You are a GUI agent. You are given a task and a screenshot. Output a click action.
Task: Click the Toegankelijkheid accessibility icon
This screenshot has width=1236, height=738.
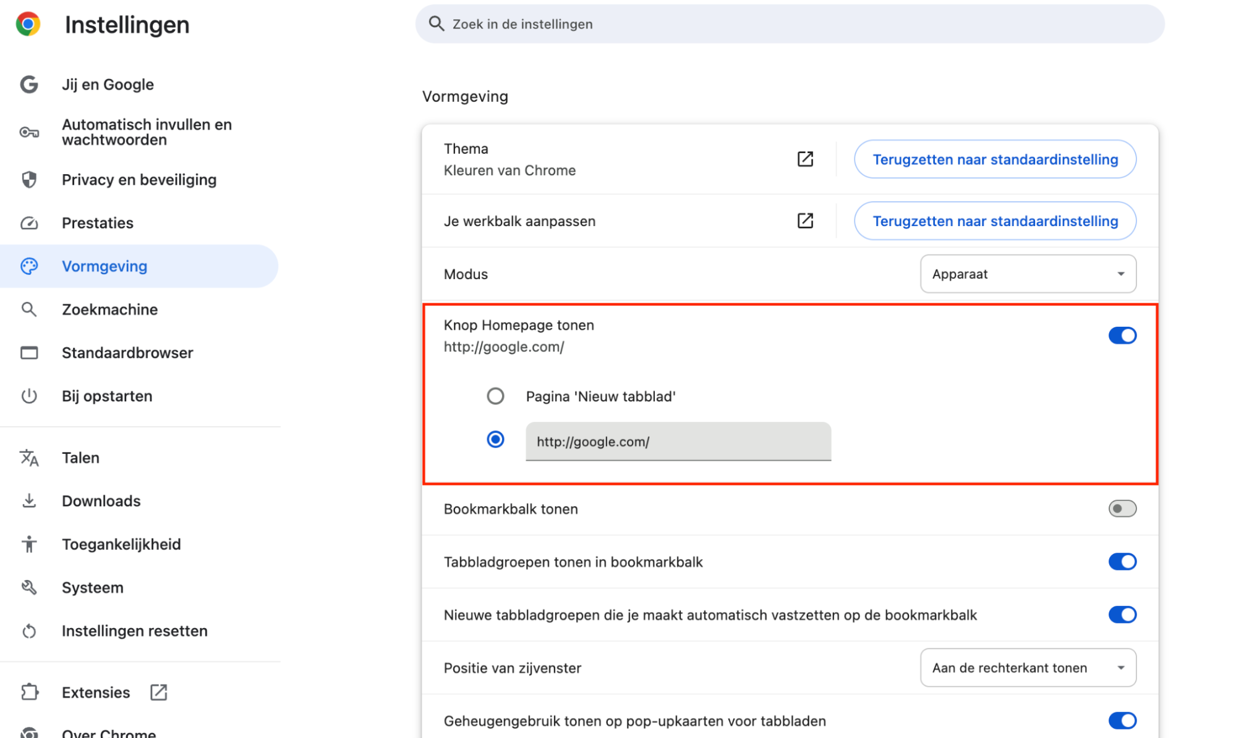tap(29, 544)
